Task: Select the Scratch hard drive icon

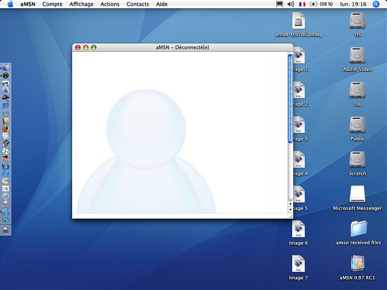Action: 357,160
